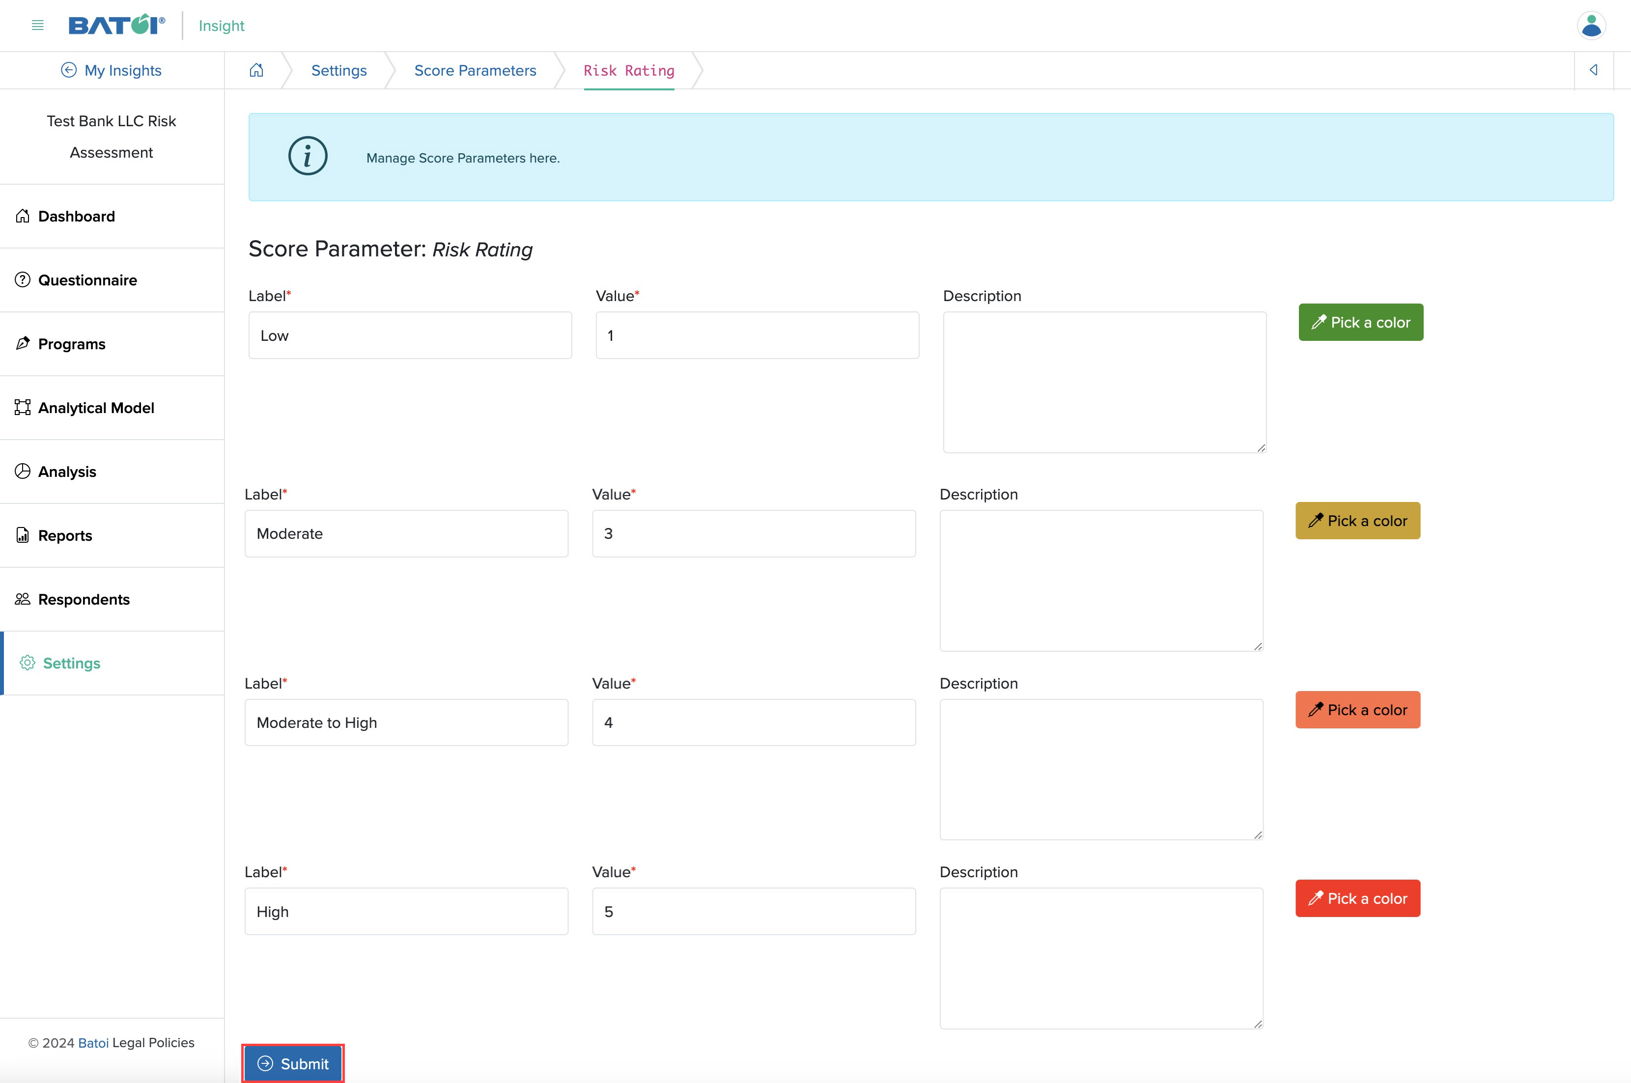The image size is (1631, 1083).
Task: Submit the Risk Rating score parameters
Action: tap(293, 1064)
